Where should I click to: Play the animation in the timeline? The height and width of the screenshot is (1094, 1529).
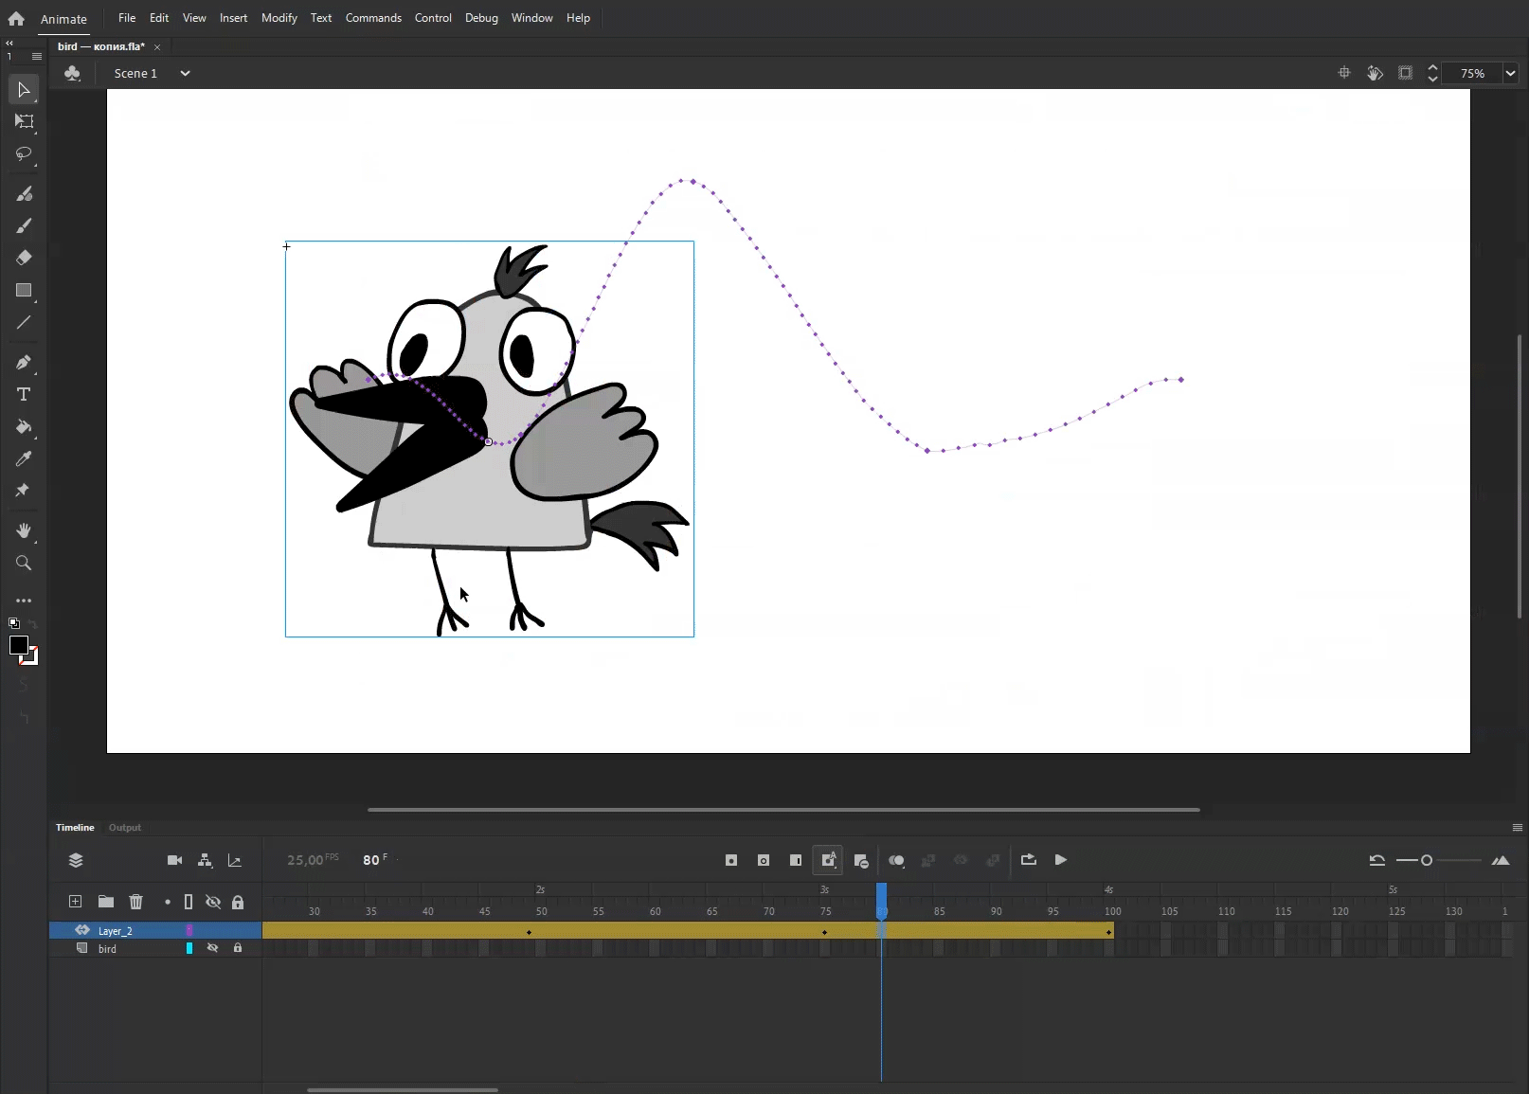pos(1061,860)
